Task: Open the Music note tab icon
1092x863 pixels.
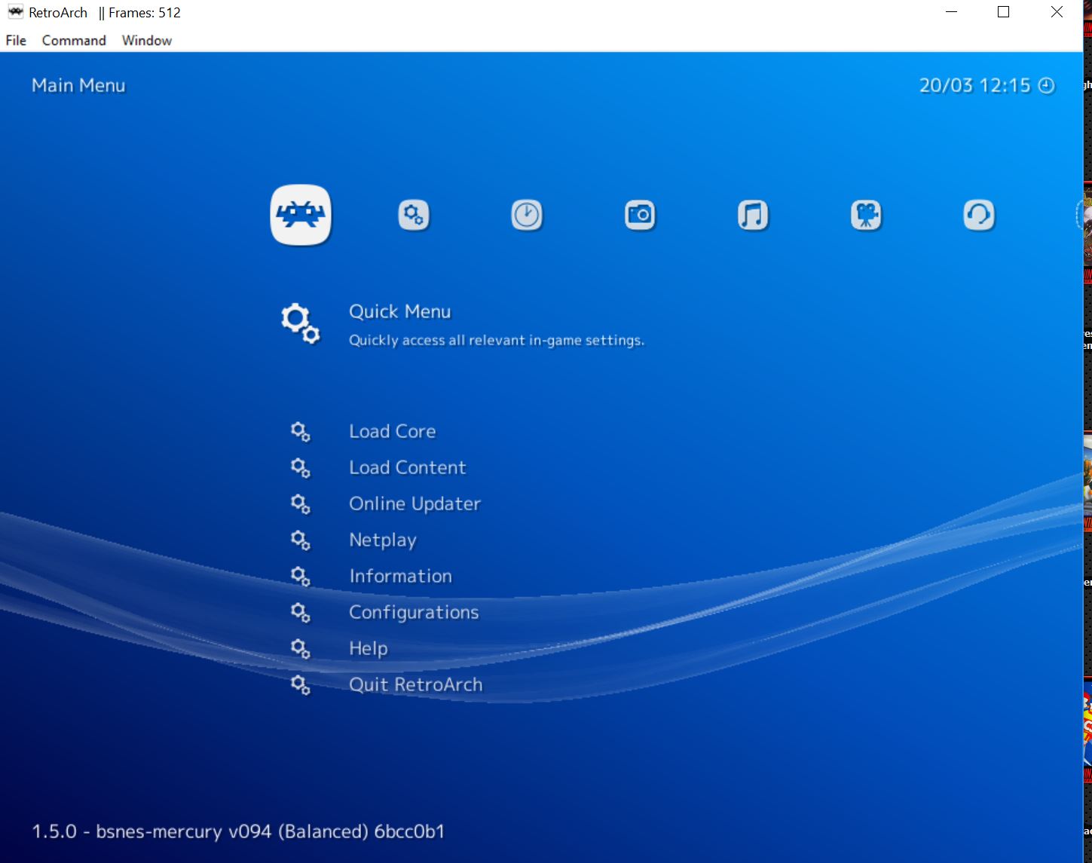Action: pos(753,215)
